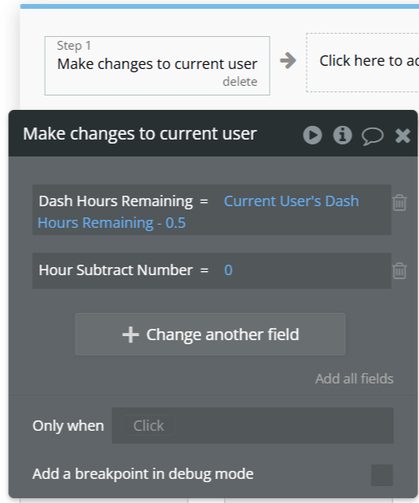
Task: Click the 0.5 operand in Dash Hours expression
Action: click(x=176, y=223)
